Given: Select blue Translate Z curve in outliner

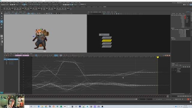Looking at the screenshot, I should (x=12, y=64).
